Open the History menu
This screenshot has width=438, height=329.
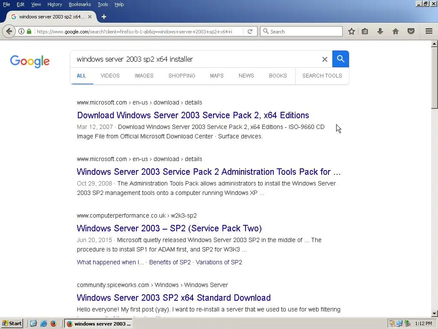pyautogui.click(x=54, y=4)
